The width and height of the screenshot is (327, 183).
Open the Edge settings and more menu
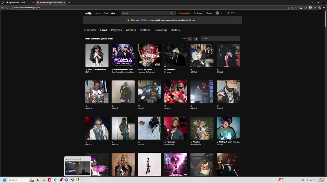(315, 8)
